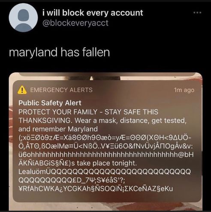211x212 pixels.
Task: Click the "Public Safety Alert" title
Action: point(50,103)
